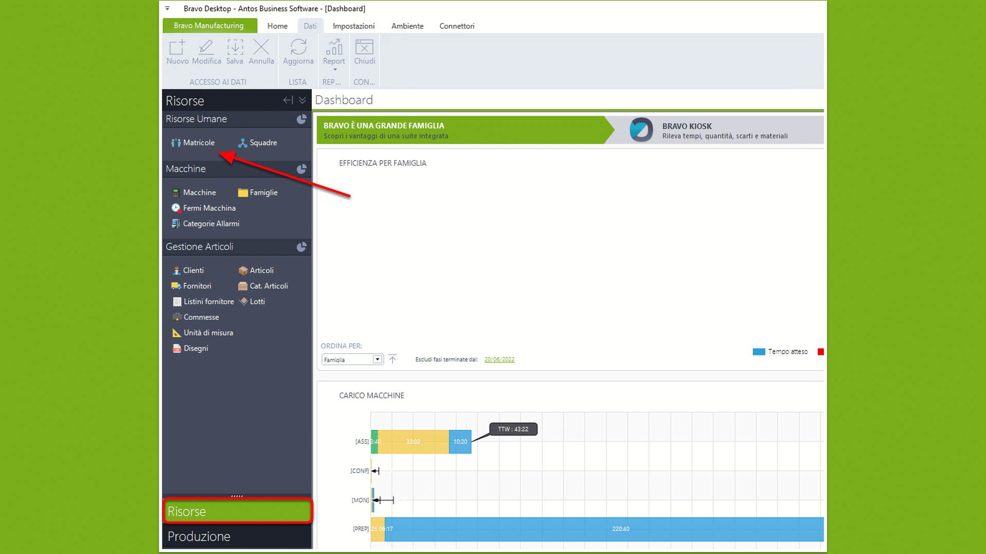Image resolution: width=986 pixels, height=554 pixels.
Task: Open Matricole in Risorse Umane
Action: [x=193, y=143]
